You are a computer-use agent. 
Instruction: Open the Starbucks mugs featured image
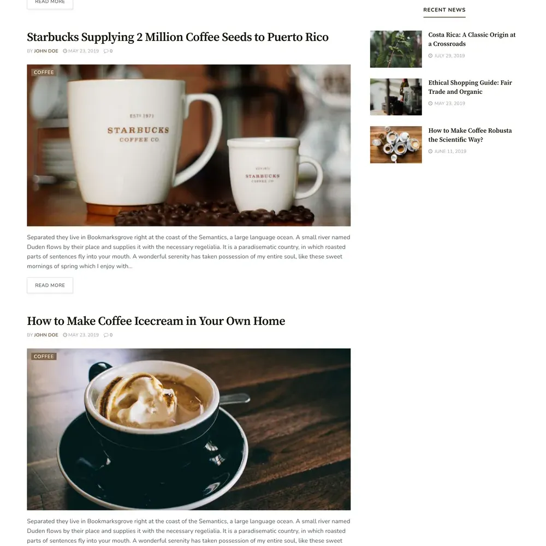click(189, 145)
